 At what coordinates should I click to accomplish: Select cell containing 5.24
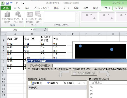(15, 65)
